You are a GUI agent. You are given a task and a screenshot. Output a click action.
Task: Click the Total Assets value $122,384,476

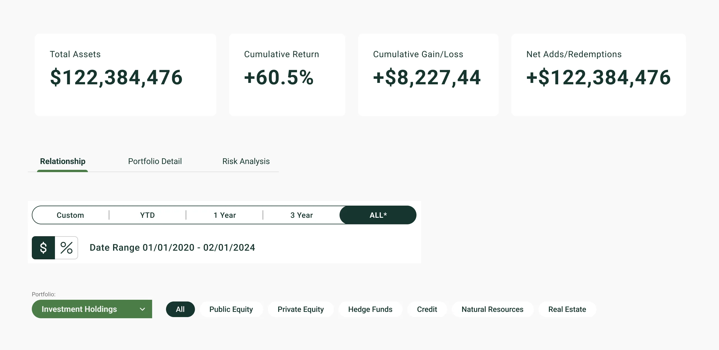[116, 77]
